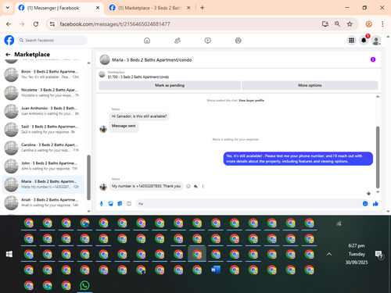This screenshot has width=391, height=293.
Task: Choose a GIF icon in composer
Action: (129, 204)
